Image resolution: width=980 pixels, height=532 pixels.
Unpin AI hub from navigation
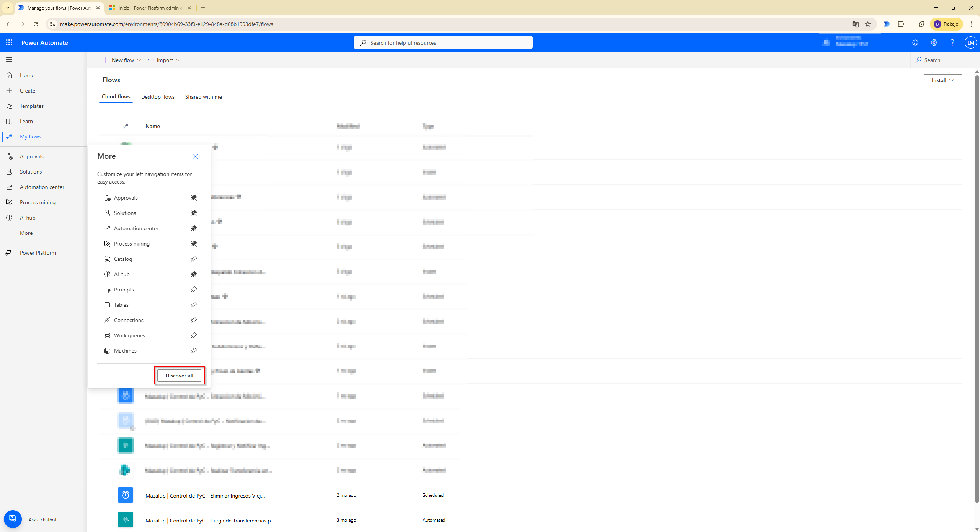194,274
